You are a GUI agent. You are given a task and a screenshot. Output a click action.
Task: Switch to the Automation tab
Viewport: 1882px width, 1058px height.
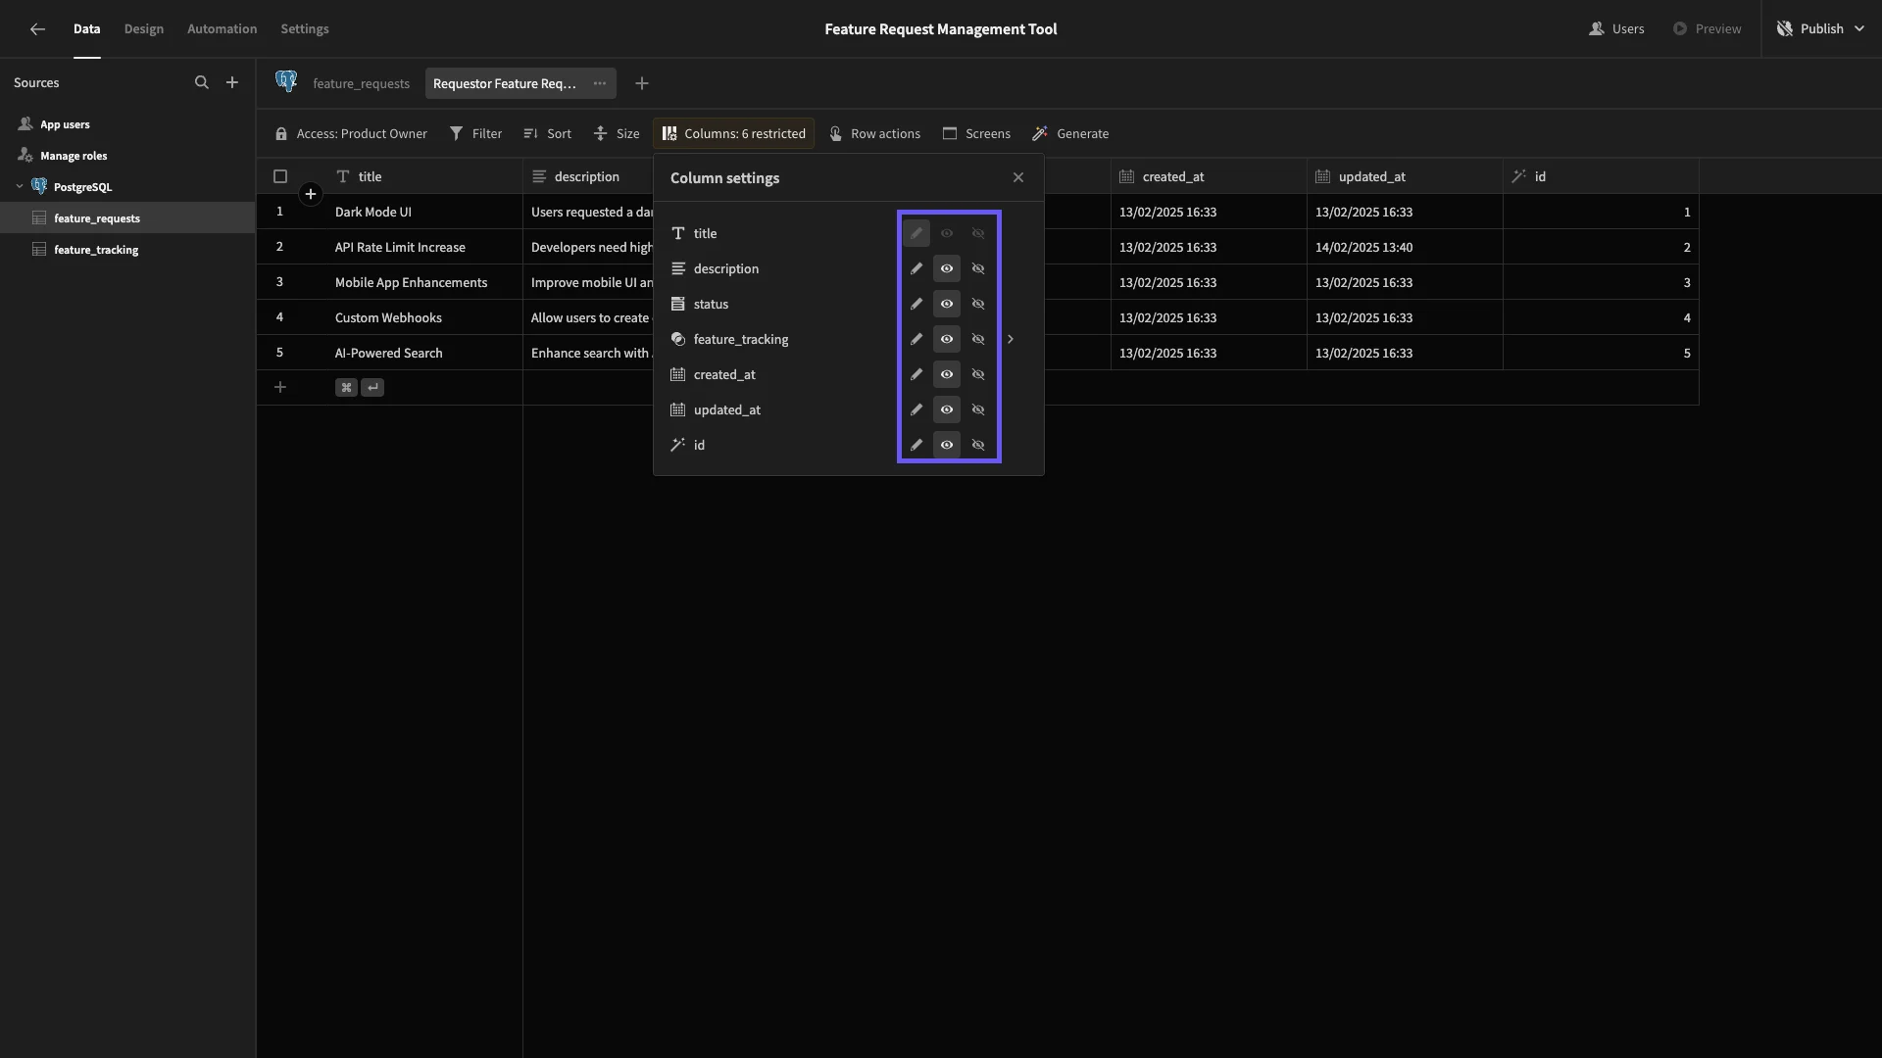pyautogui.click(x=222, y=29)
